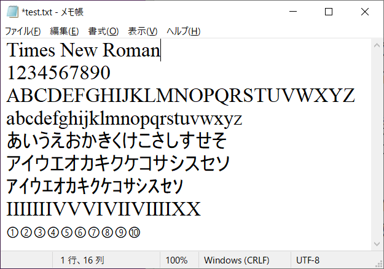The image size is (384, 269).
Task: Click the vertical scrollbar track
Action: click(x=377, y=144)
